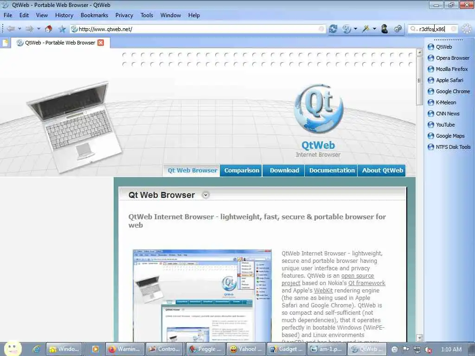The image size is (475, 356).
Task: Open the search engine selector dropdown
Action: coord(417,30)
